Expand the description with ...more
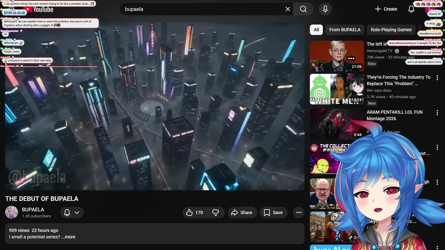 pyautogui.click(x=68, y=237)
